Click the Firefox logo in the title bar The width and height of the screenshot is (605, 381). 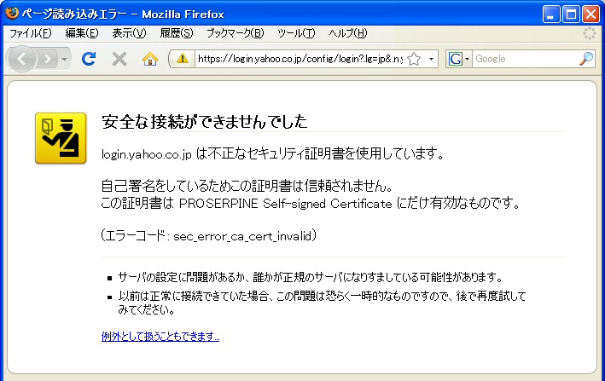click(x=12, y=13)
